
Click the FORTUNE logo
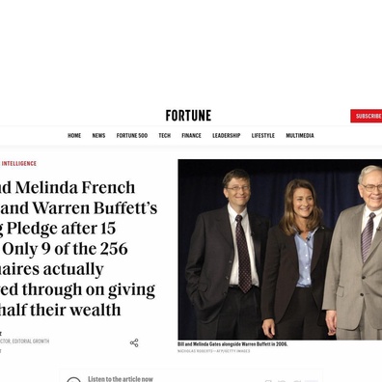[188, 116]
